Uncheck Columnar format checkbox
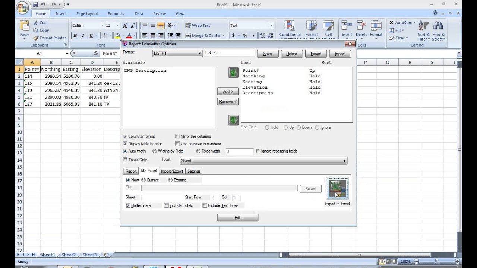The height and width of the screenshot is (268, 477). pos(125,137)
